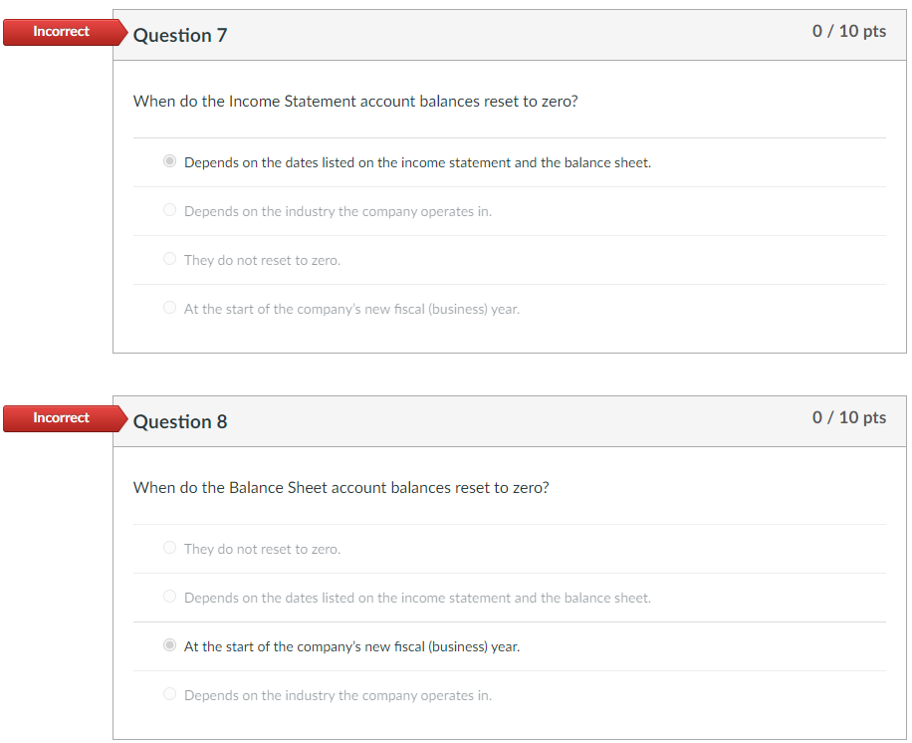
Task: Click the selected radio button in Question 7
Action: click(169, 160)
